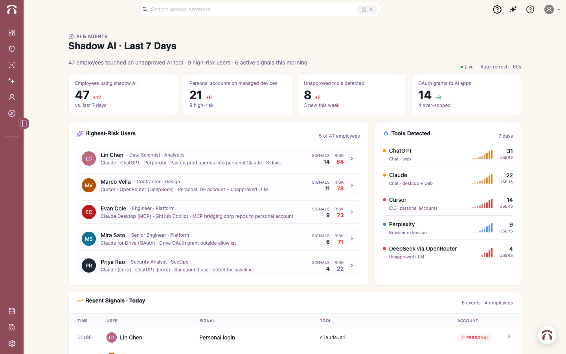Select the Perplexity tool row
Viewport: 566px width, 354px height.
(448, 228)
